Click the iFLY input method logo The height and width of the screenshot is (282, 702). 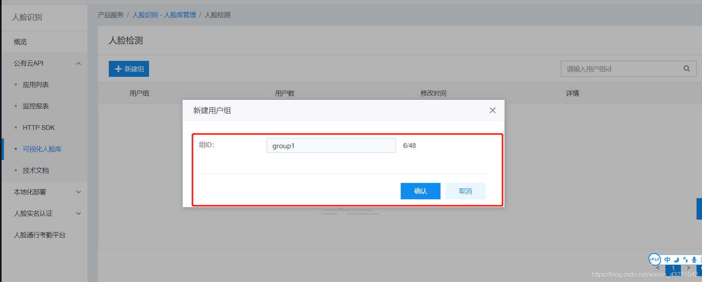pos(654,259)
